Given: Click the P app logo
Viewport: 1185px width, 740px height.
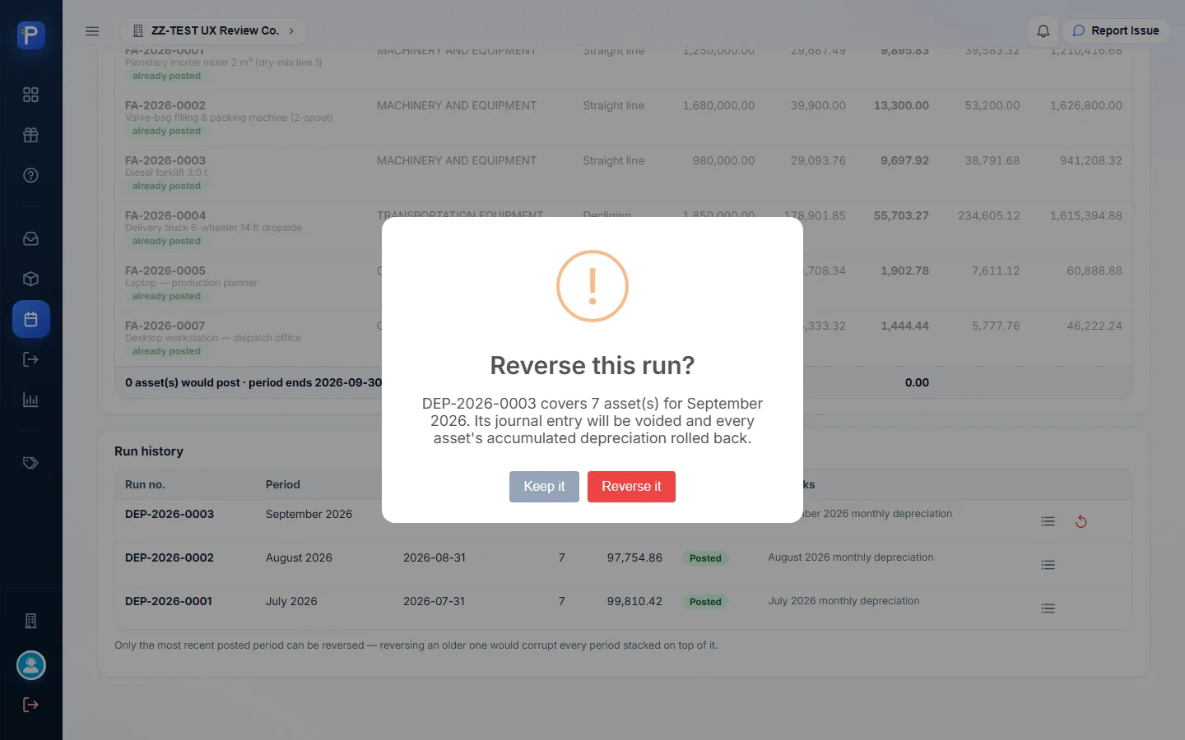Looking at the screenshot, I should (x=31, y=35).
